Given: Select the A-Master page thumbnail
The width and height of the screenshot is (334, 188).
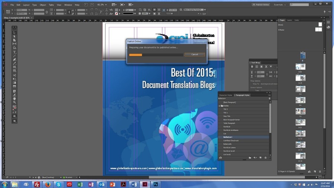Looking at the screenshot, I should point(318,30).
